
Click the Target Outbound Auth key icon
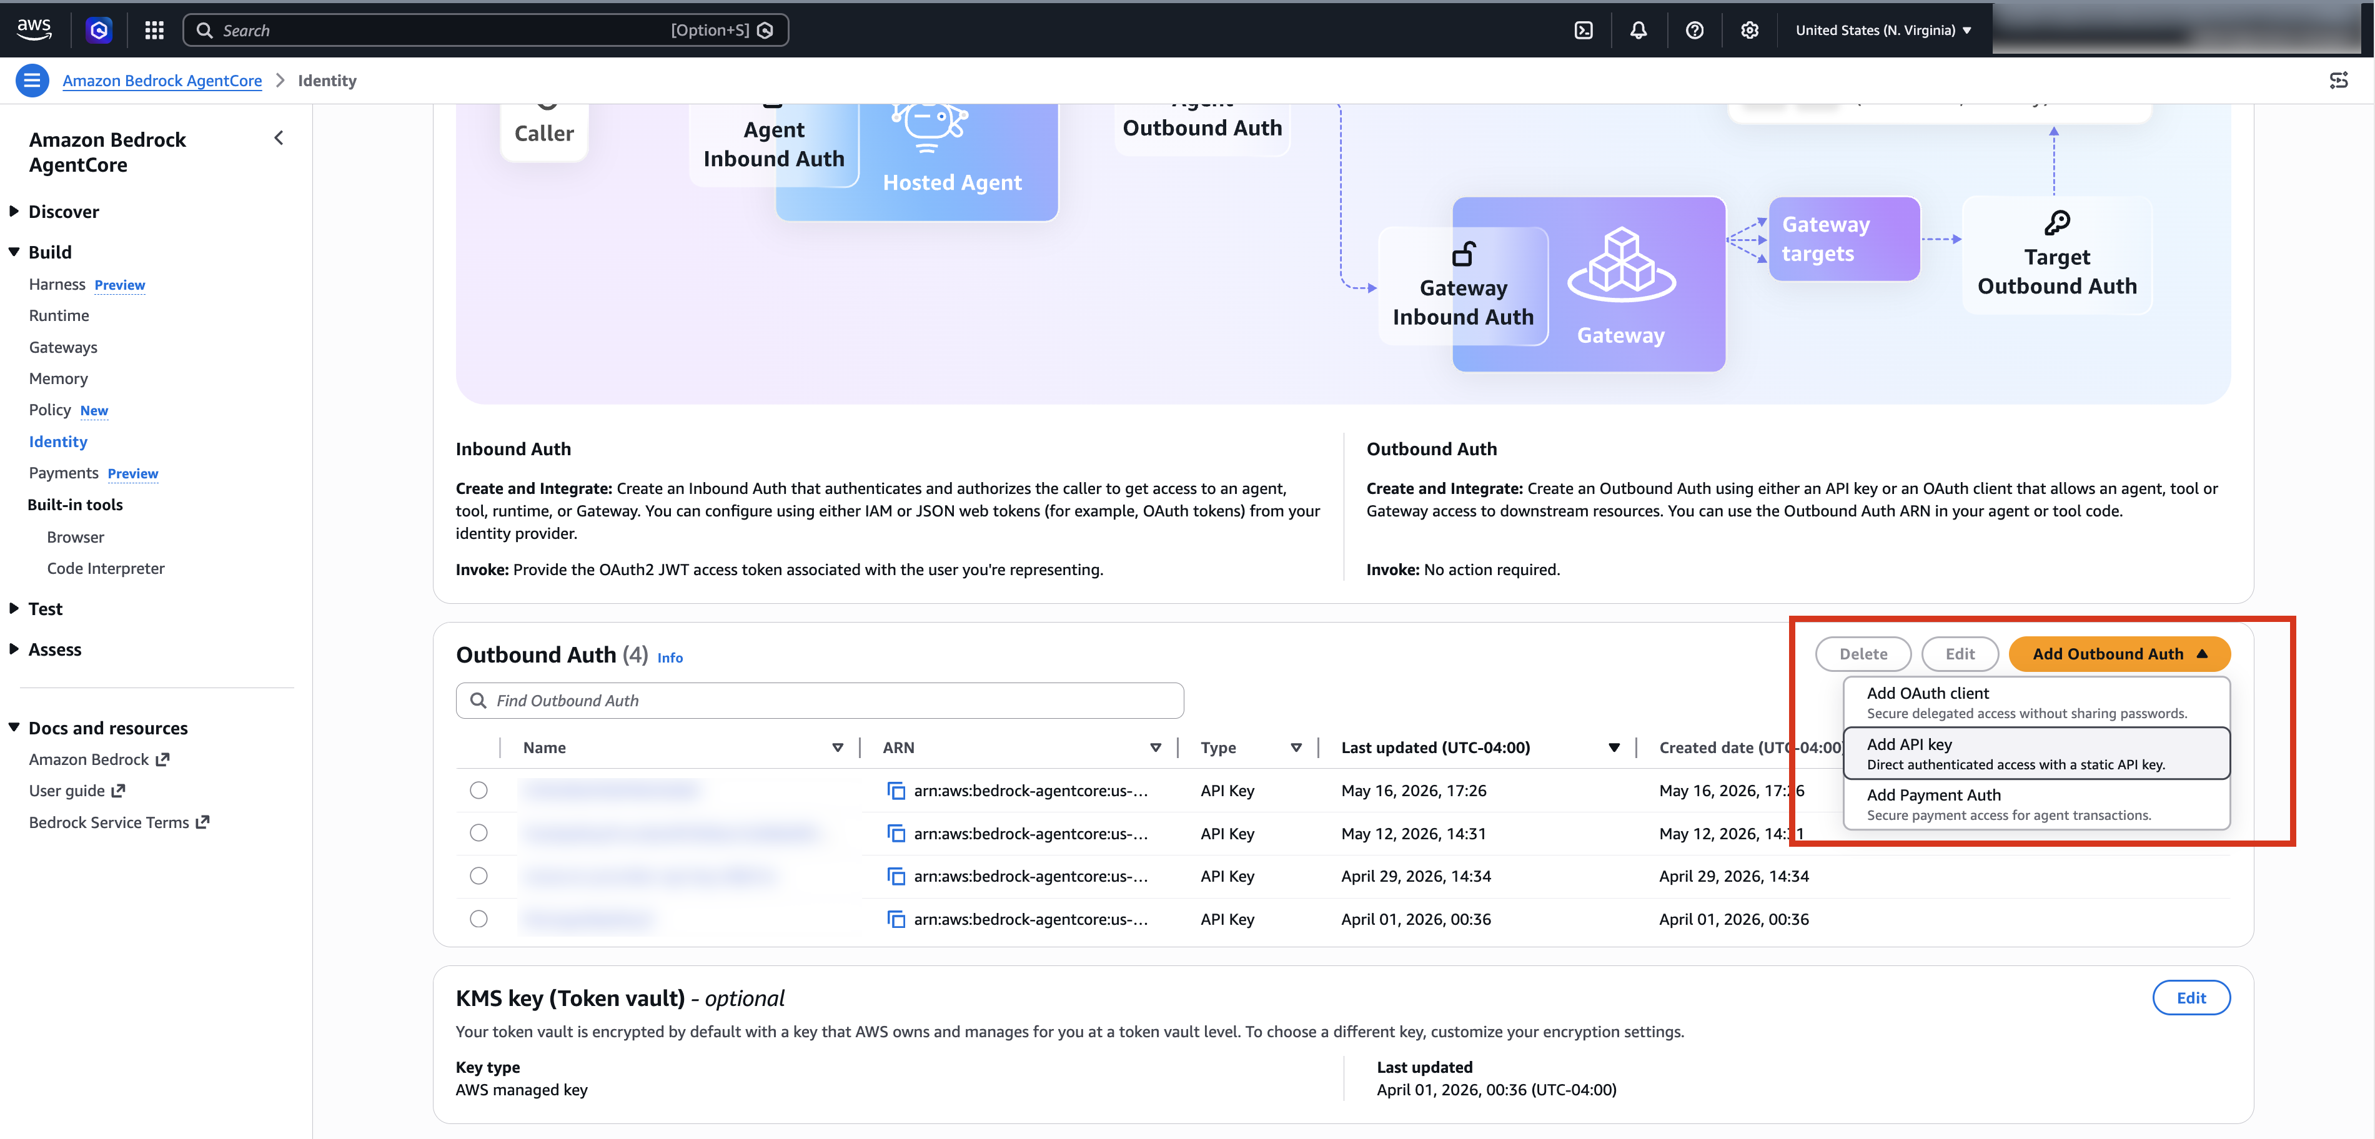point(2057,223)
